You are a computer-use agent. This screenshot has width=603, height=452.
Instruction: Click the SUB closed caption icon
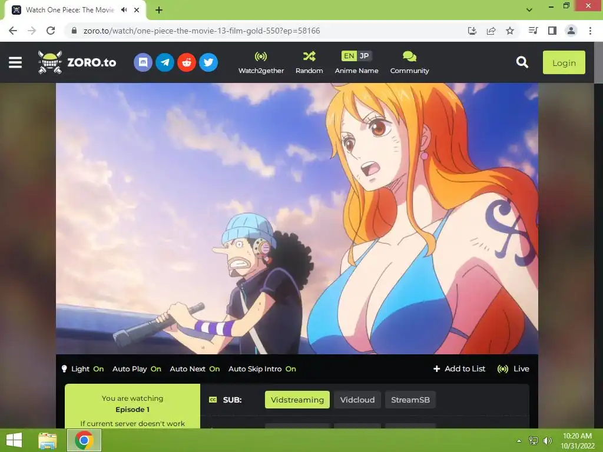(213, 400)
